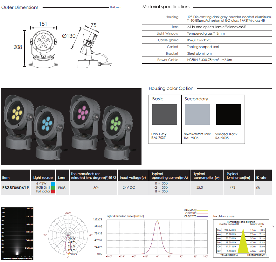The width and height of the screenshot is (276, 262).
Task: Click the green square in Light source cell
Action: [53, 188]
